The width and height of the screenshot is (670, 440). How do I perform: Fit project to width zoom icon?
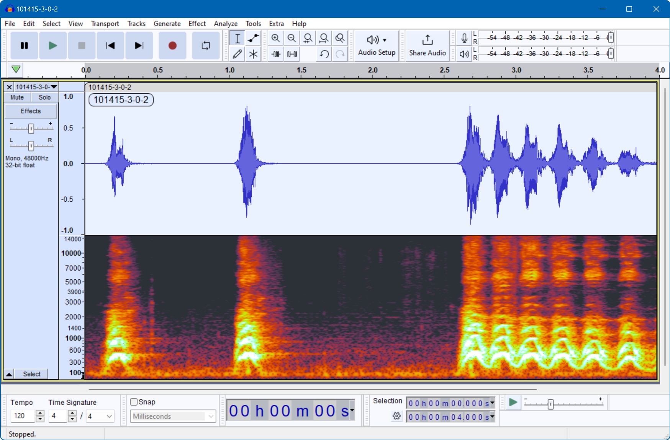tap(324, 38)
